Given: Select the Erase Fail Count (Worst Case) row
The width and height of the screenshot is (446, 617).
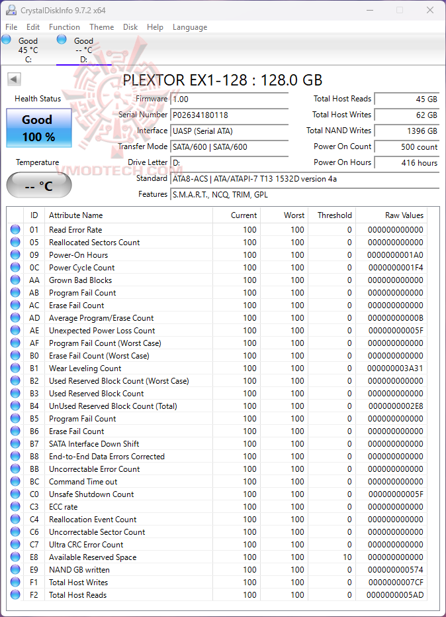Looking at the screenshot, I should tap(217, 355).
